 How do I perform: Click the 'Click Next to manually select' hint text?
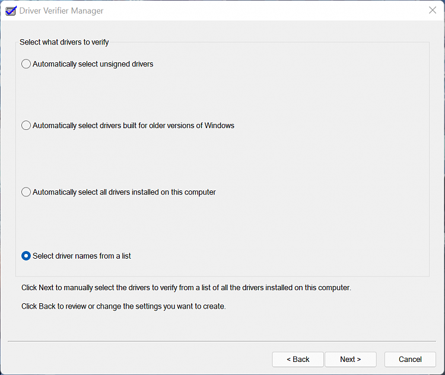[186, 288]
